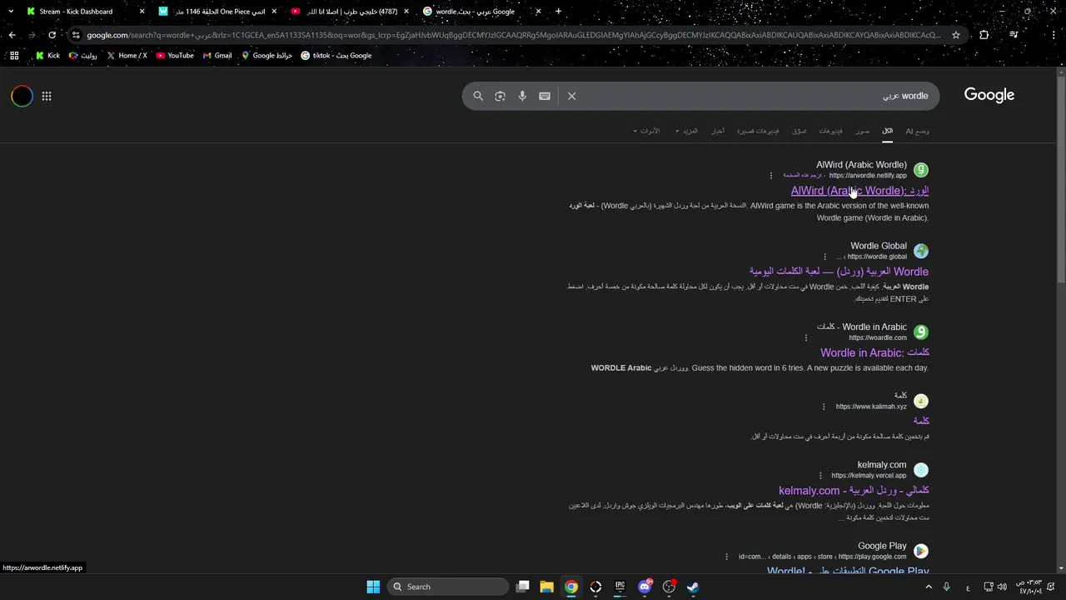Open the كلمة kalimah.xyz result title link
The width and height of the screenshot is (1066, 600).
click(x=921, y=421)
